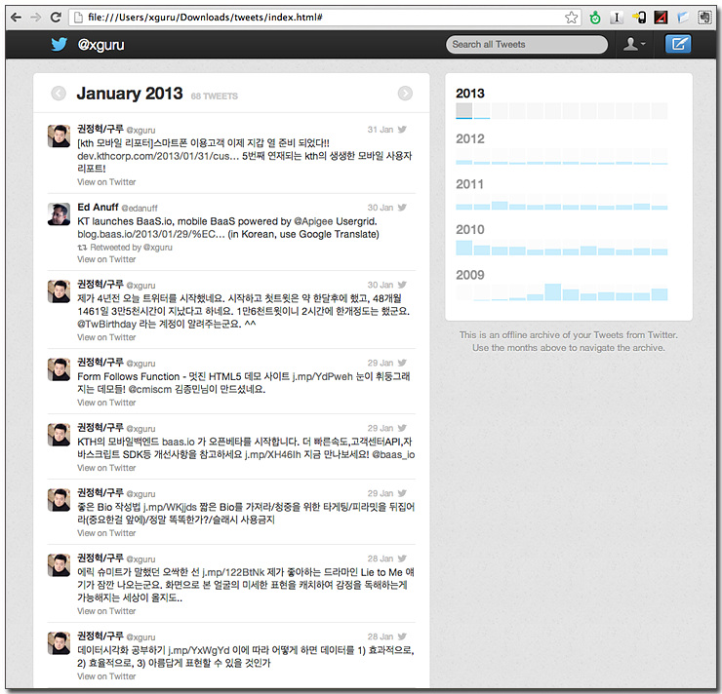Open the dev.kthcorp.com link in 31 Jan tweet
This screenshot has width=722, height=694.
coord(158,156)
